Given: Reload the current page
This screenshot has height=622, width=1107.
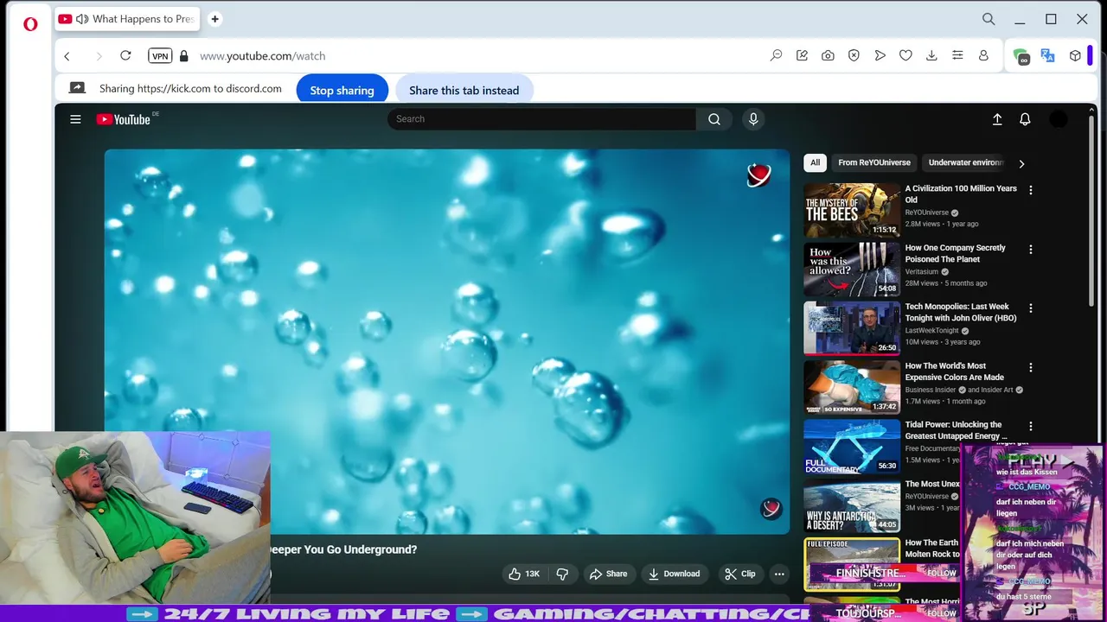Looking at the screenshot, I should tap(125, 56).
